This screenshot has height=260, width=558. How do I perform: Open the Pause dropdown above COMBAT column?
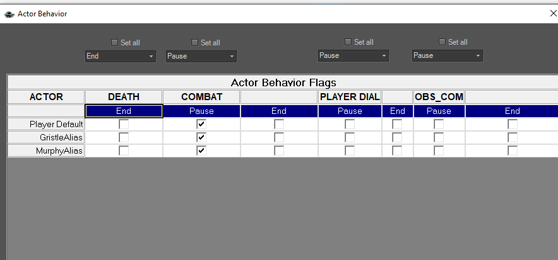click(201, 56)
